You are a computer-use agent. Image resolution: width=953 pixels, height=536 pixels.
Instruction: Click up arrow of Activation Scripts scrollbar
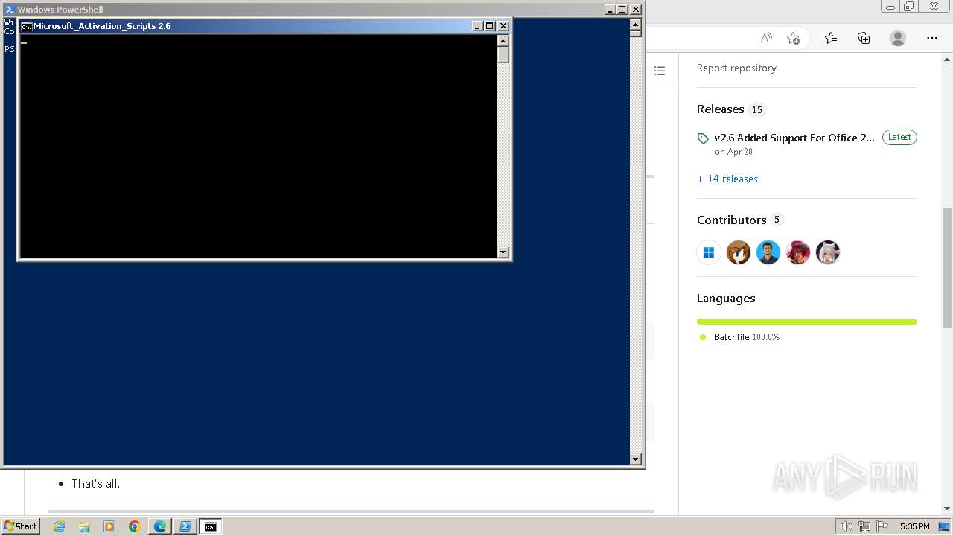tap(503, 41)
